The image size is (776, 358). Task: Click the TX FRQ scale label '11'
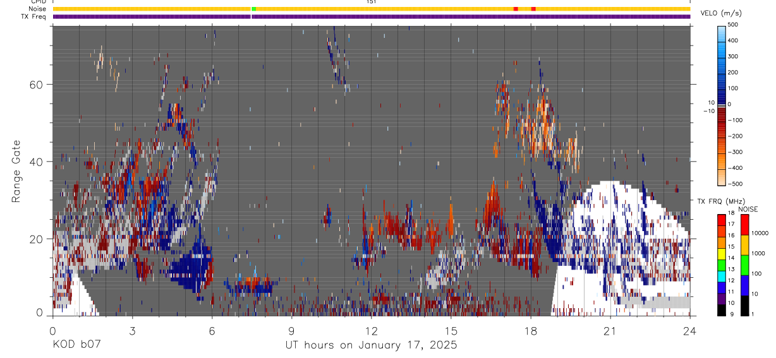coord(730,292)
